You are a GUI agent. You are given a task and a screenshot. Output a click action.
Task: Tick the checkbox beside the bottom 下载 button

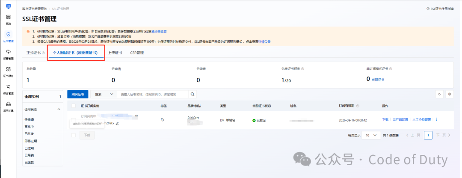coord(74,135)
